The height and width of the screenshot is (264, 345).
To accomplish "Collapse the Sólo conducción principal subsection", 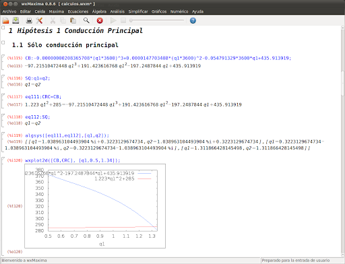I will point(3,42).
